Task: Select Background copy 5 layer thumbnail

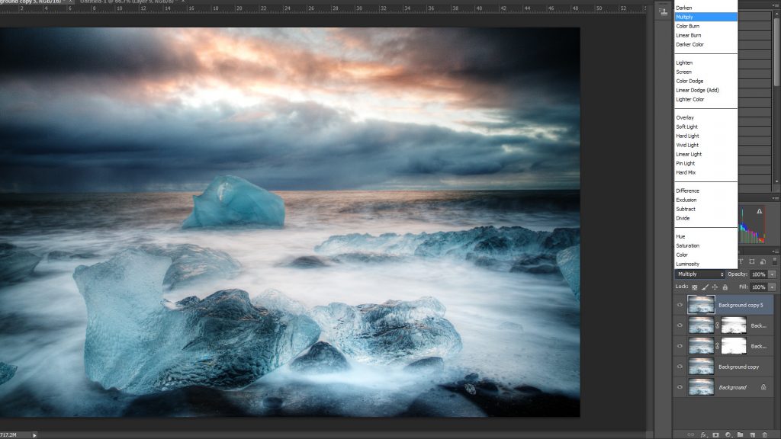Action: 701,305
